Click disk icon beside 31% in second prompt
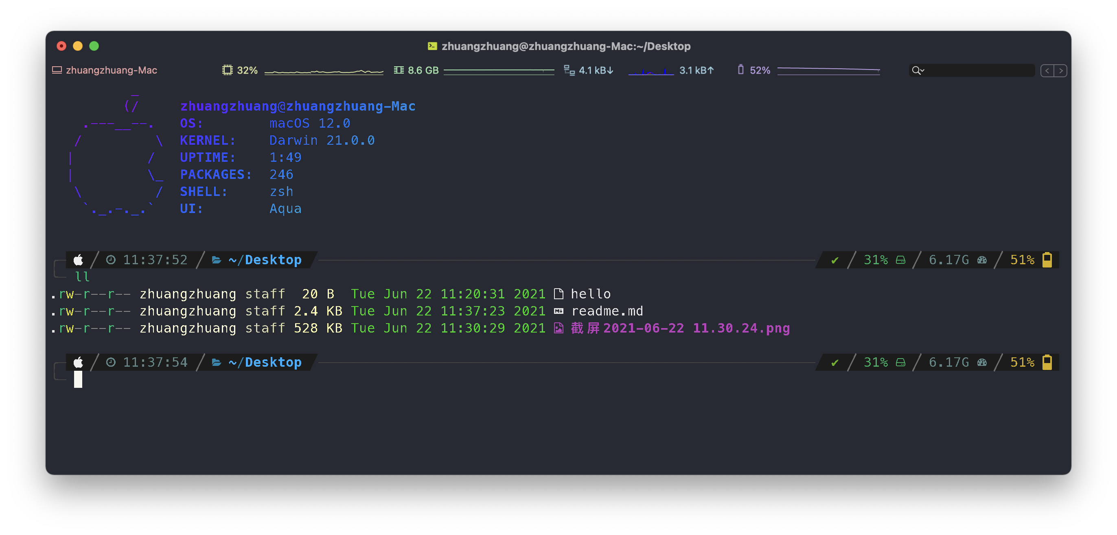The width and height of the screenshot is (1117, 535). pos(900,362)
